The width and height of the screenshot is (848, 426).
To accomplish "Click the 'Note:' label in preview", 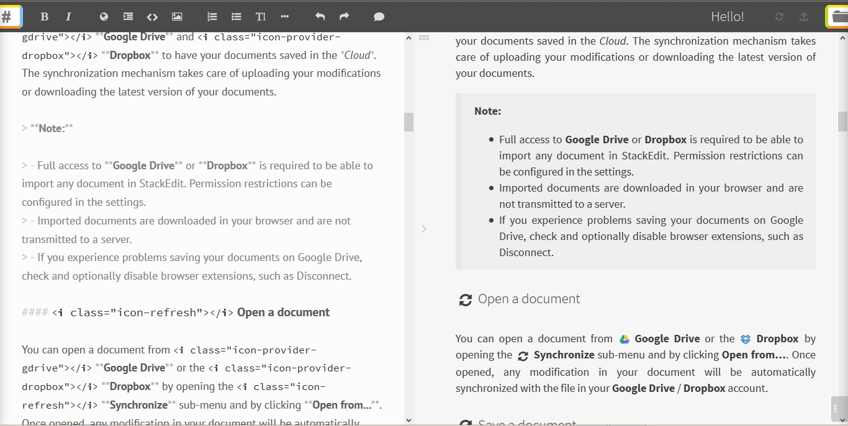I will 488,111.
